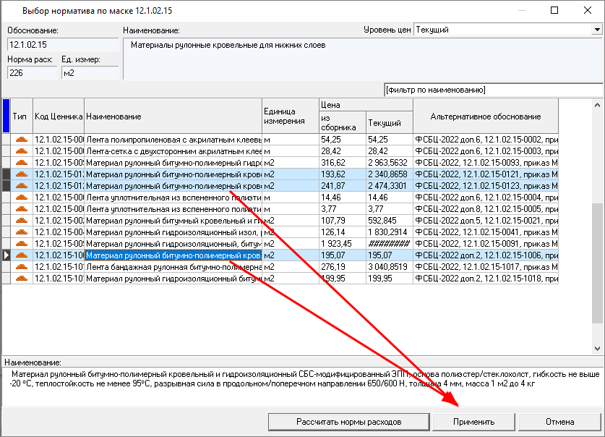Click the type icon of the 1 923,45 row
This screenshot has width=605, height=437.
coord(22,244)
